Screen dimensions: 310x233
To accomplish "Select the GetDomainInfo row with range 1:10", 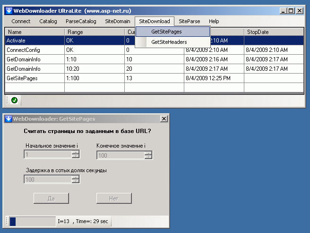I will point(155,59).
